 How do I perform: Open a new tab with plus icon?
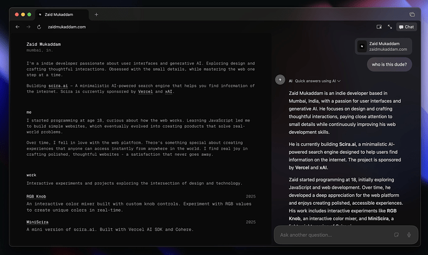point(96,14)
